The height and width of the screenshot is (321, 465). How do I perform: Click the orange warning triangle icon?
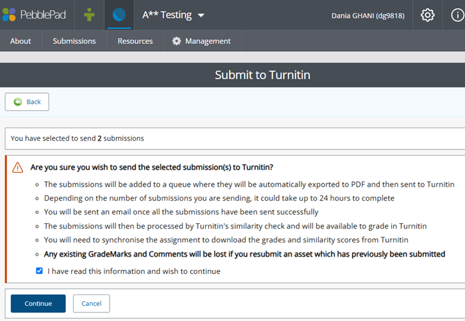17,167
